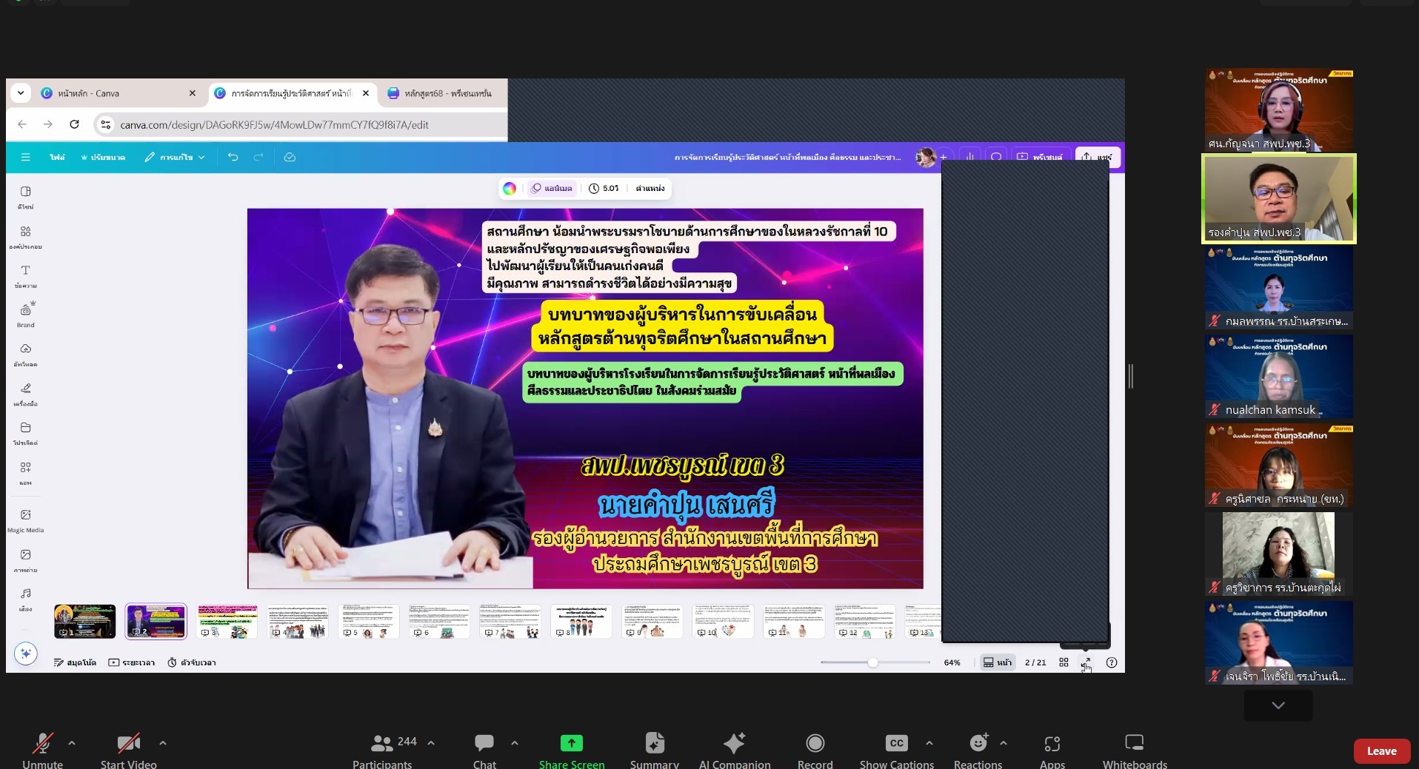The image size is (1419, 769).
Task: Open the Resize (ปรับขนาด) menu
Action: (x=103, y=157)
